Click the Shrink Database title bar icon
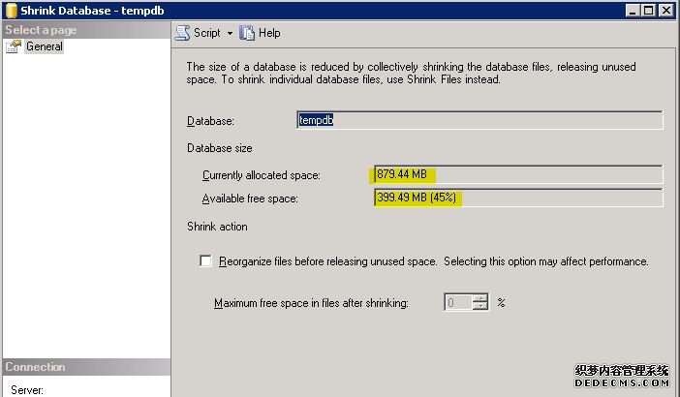Screen dimensions: 680x397 click(10, 11)
